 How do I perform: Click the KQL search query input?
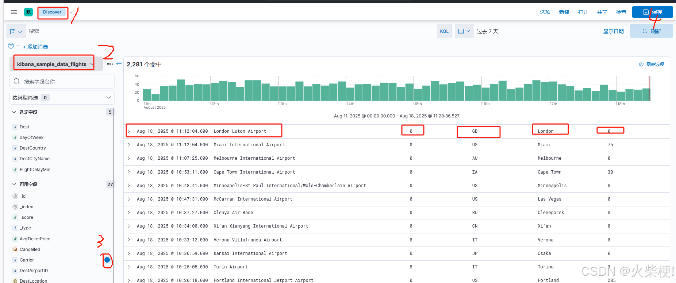(231, 31)
